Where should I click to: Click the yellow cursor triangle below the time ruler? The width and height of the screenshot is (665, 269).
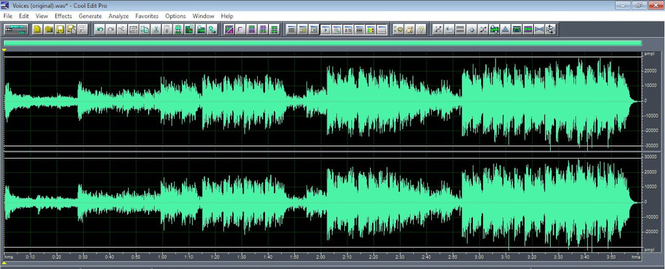5,263
